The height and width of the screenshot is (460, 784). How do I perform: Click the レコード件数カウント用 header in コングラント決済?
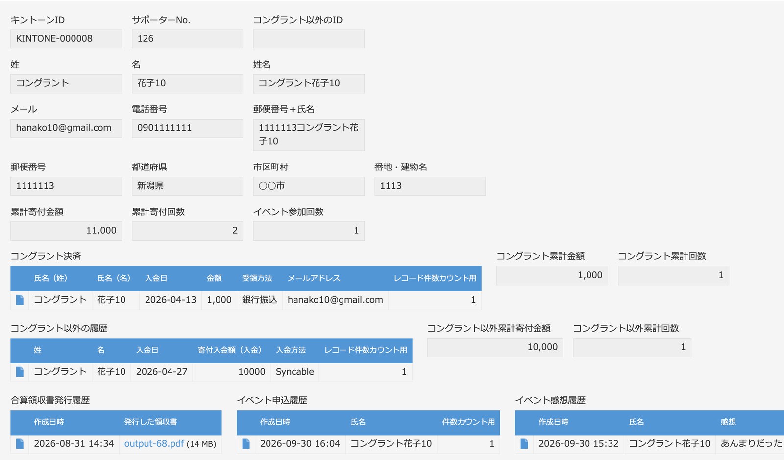point(435,278)
